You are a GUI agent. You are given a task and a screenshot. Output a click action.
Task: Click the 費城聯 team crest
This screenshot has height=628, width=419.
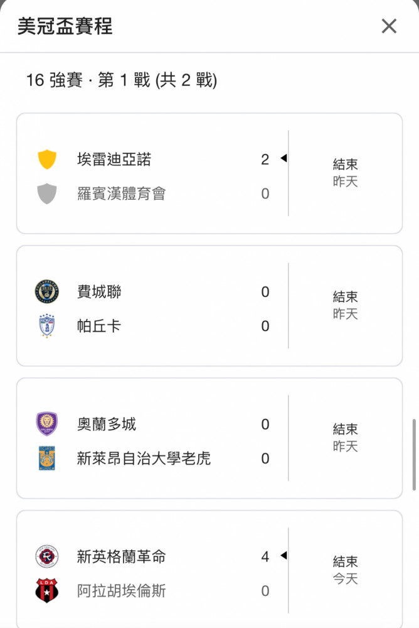[47, 291]
